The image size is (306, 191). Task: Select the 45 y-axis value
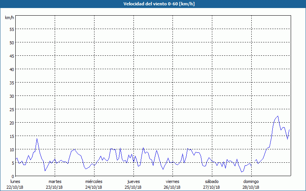click(x=12, y=56)
